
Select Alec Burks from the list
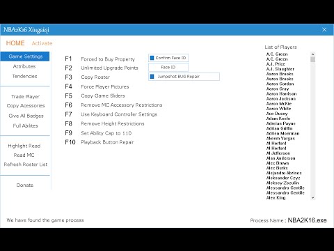(x=277, y=168)
